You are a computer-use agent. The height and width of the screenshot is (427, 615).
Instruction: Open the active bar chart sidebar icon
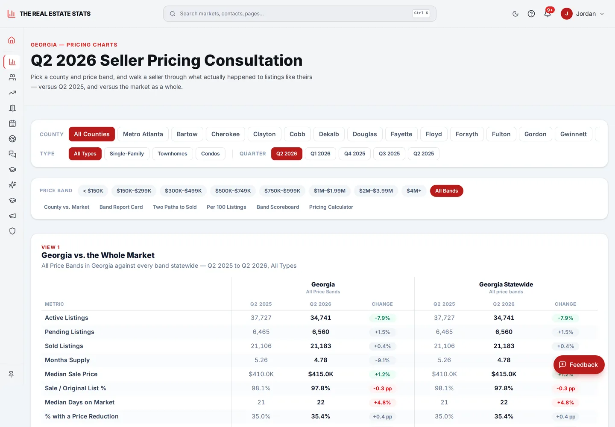coord(12,62)
